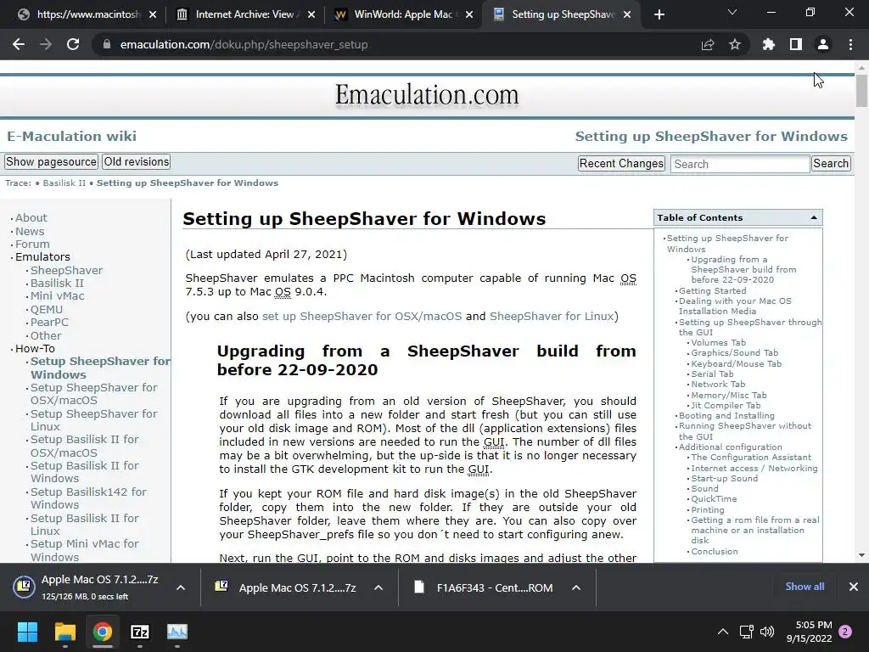Open options chevron for second Apple Mac OS 7z
Screen dimensions: 869x652
[378, 587]
